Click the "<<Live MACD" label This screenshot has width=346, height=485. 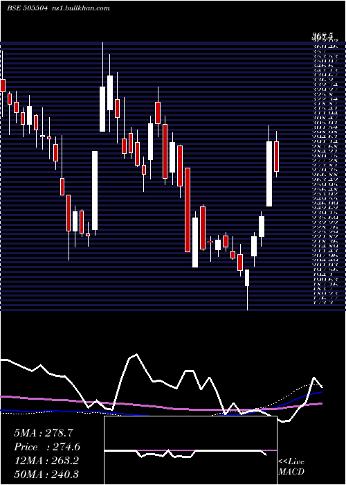click(291, 467)
